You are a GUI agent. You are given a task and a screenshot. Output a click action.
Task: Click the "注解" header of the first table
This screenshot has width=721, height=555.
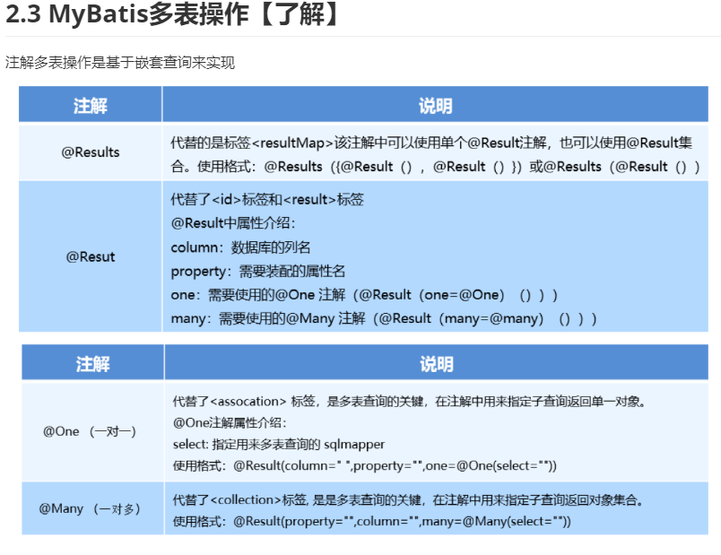pos(90,106)
